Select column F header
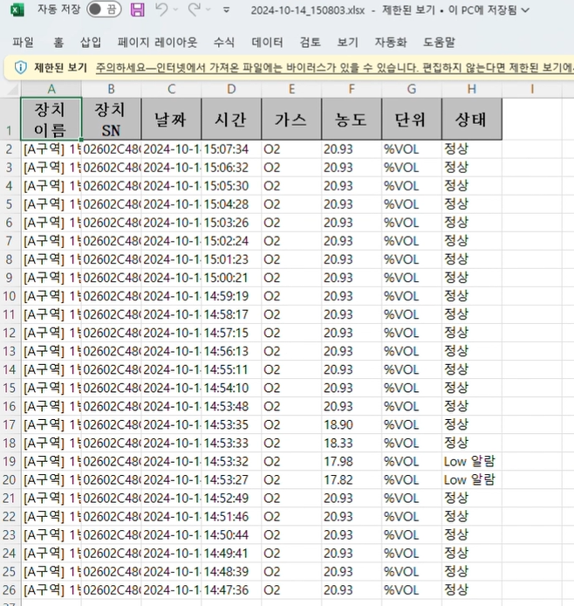This screenshot has height=606, width=574. click(x=351, y=88)
